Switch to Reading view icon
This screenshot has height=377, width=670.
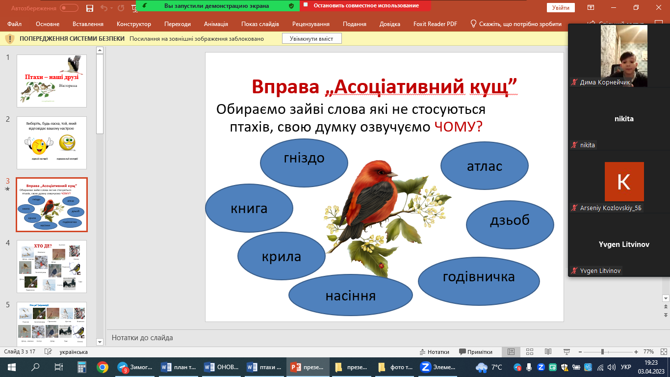click(548, 352)
